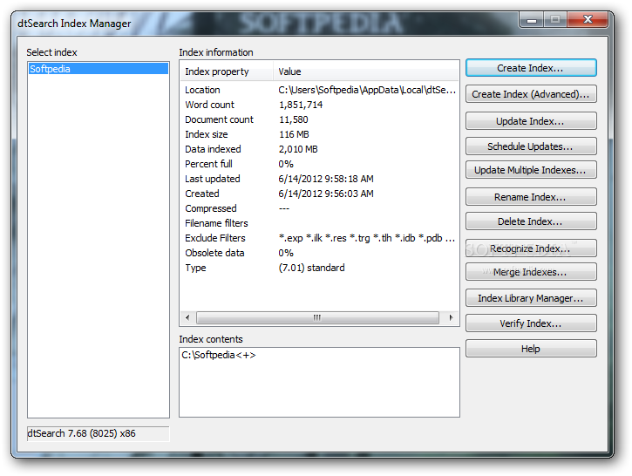Viewport: 632px width, 476px height.
Task: Click scroll left arrow in Index information
Action: tap(187, 317)
